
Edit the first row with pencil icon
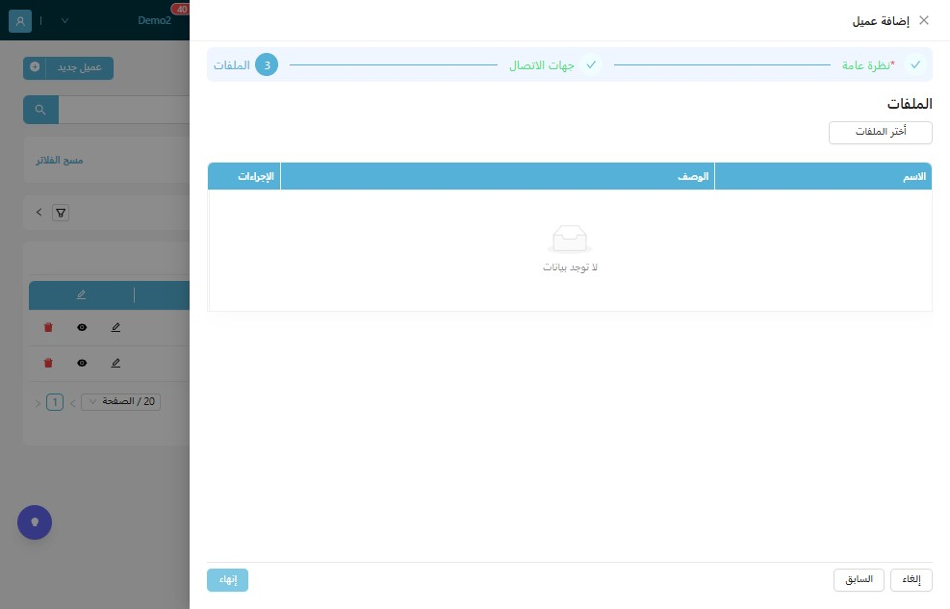(116, 327)
